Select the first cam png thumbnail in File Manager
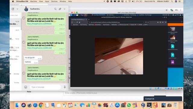The height and width of the screenshot is (109, 193). pyautogui.click(x=172, y=29)
